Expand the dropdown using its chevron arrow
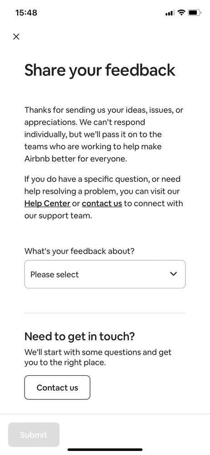 tap(174, 274)
